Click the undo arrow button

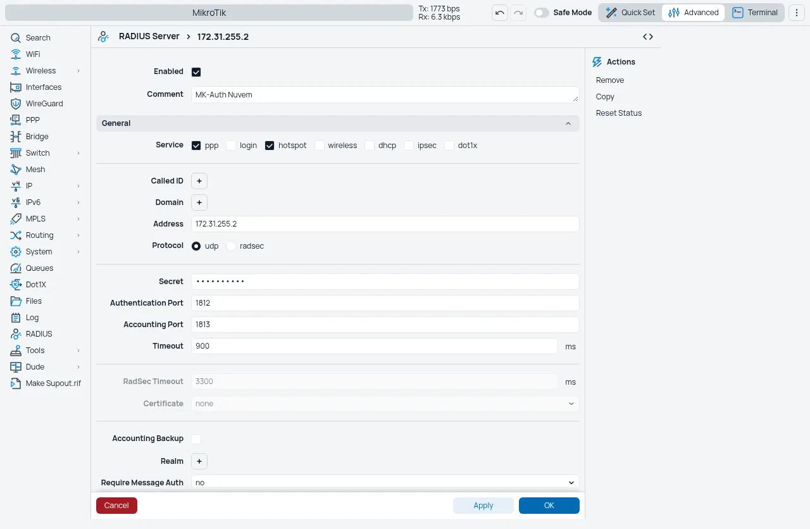[500, 13]
